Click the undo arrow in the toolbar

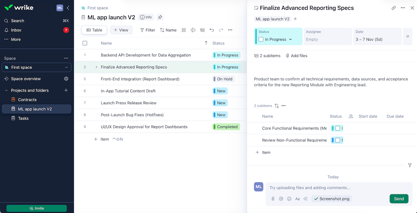pos(212,30)
